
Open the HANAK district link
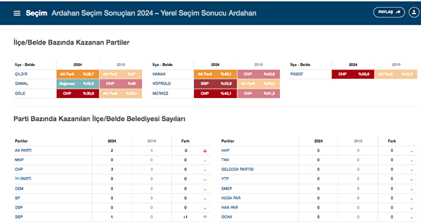[159, 74]
